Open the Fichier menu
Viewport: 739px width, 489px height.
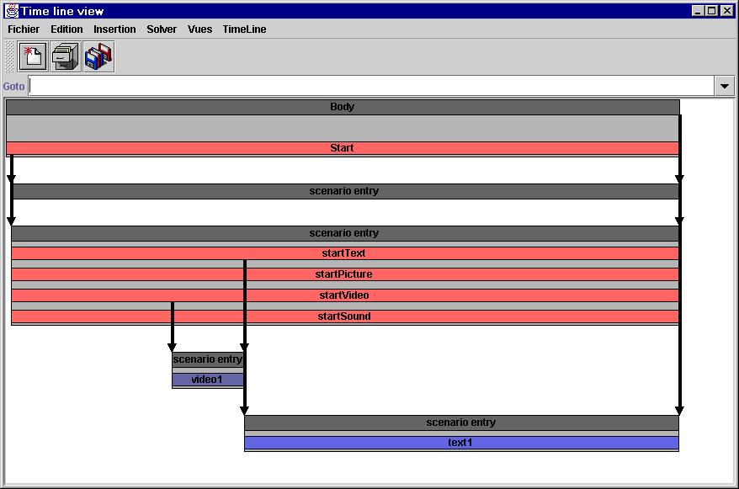[x=24, y=29]
